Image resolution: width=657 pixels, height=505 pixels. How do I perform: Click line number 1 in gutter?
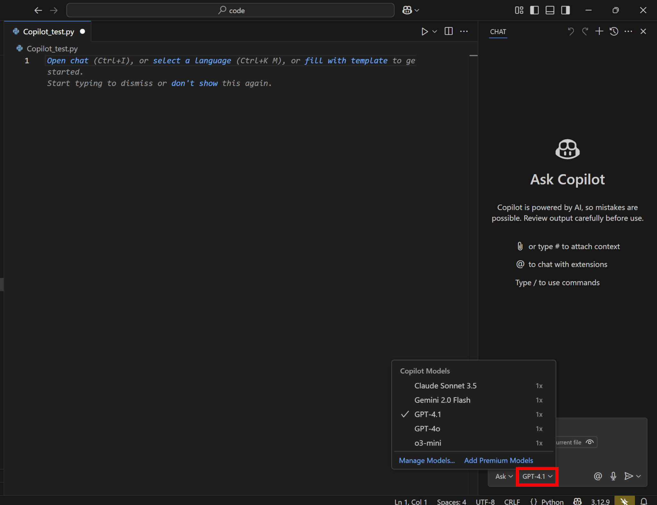pyautogui.click(x=27, y=61)
